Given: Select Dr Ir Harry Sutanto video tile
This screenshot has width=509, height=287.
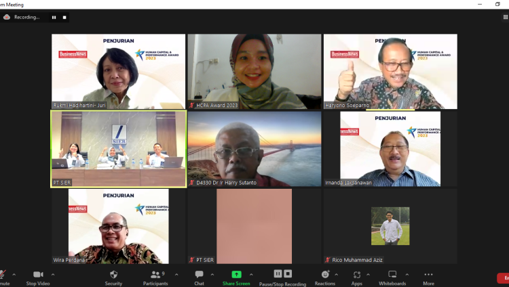Looking at the screenshot, I should 254,149.
